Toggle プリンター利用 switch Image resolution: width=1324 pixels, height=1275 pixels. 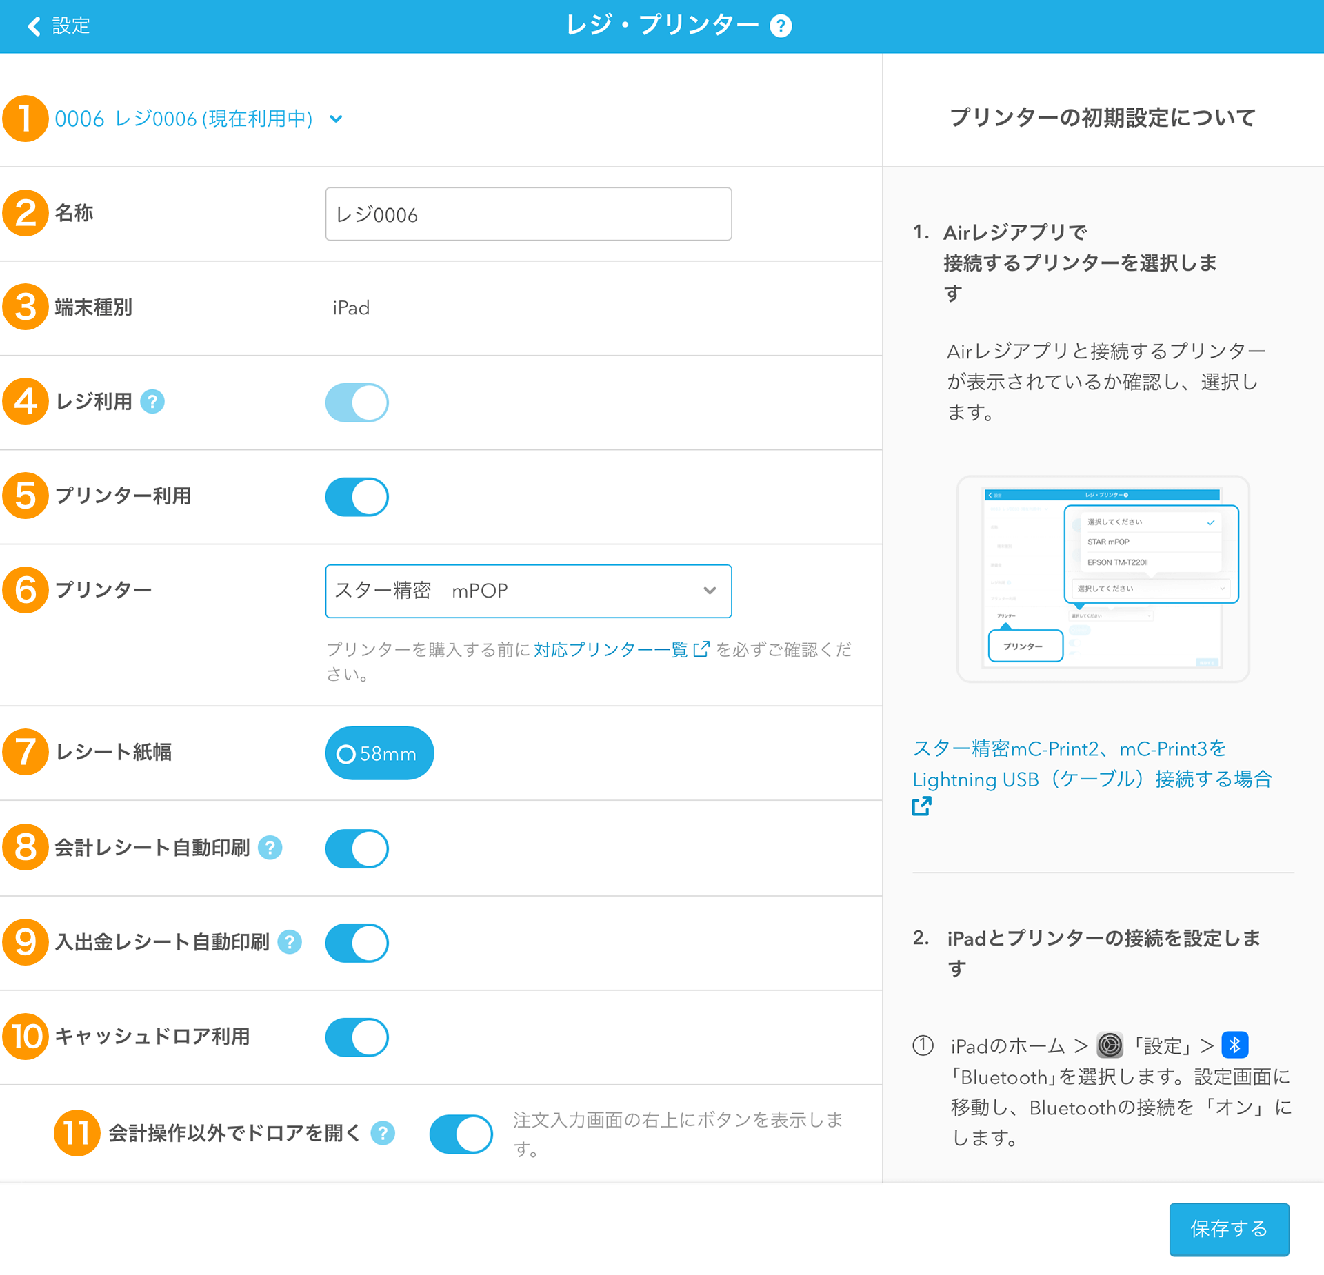point(357,496)
